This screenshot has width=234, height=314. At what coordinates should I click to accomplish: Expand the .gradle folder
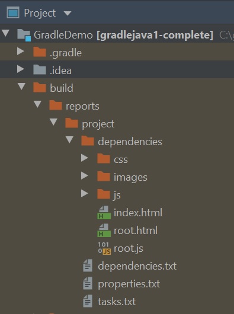click(21, 52)
